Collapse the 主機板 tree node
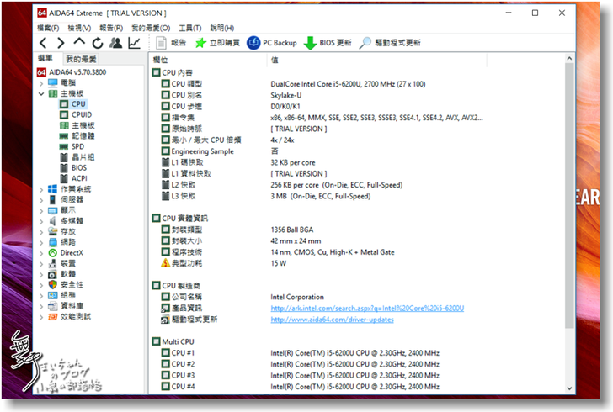This screenshot has height=412, width=613. 42,94
